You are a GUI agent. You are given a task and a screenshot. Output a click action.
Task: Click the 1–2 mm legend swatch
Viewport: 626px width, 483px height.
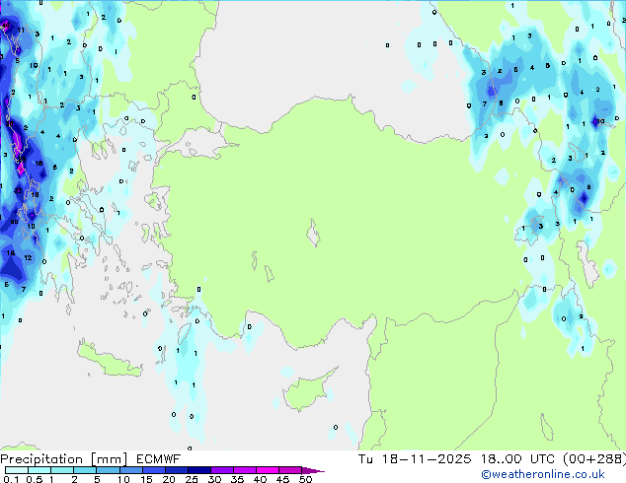[x=62, y=470]
